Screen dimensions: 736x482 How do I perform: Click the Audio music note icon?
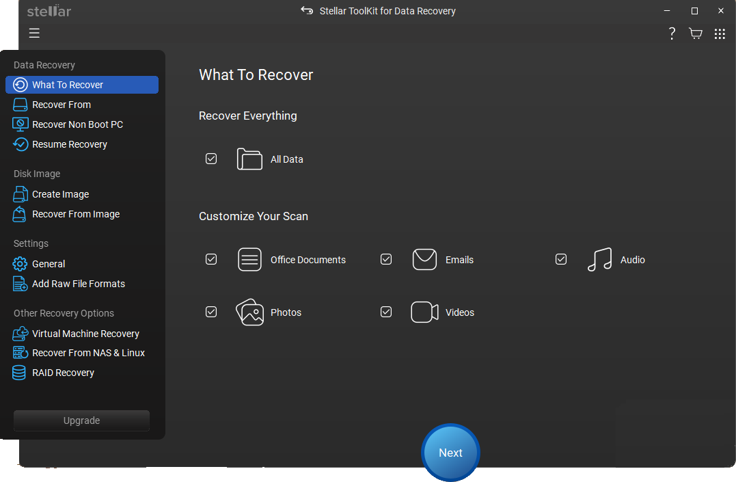599,260
